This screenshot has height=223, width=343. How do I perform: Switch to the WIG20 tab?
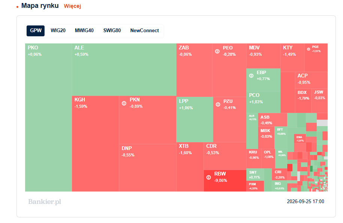pyautogui.click(x=58, y=31)
